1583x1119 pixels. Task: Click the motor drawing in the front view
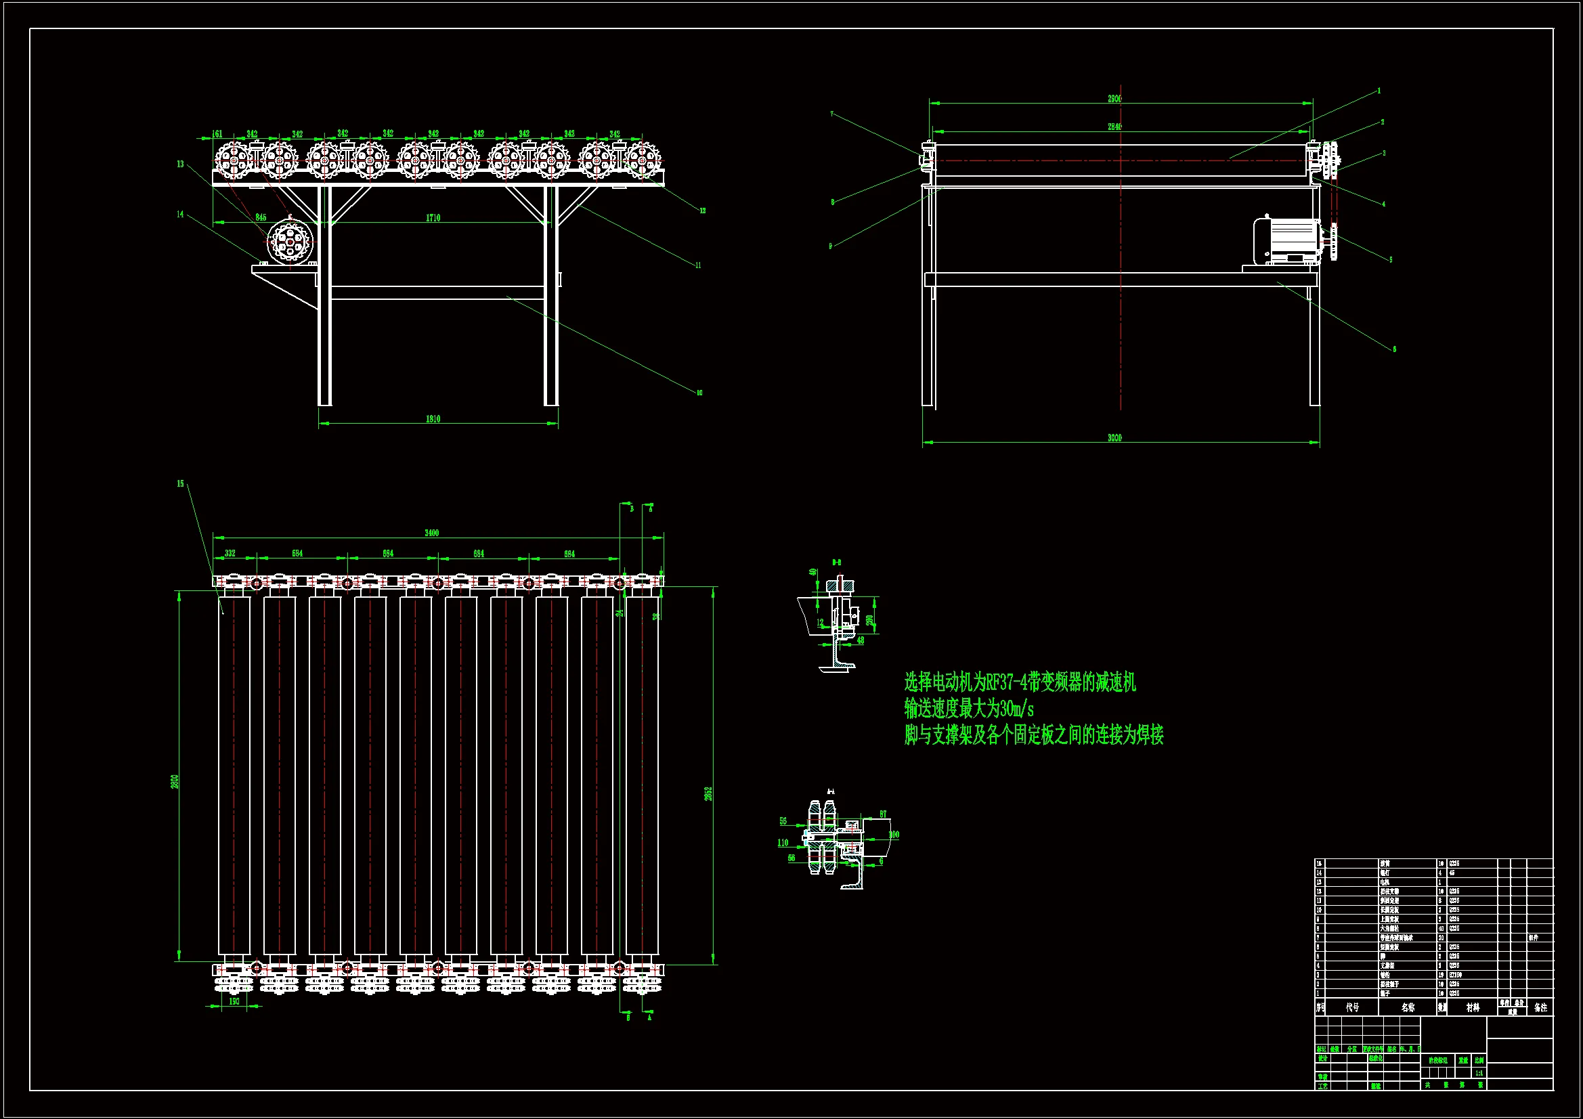[1286, 240]
